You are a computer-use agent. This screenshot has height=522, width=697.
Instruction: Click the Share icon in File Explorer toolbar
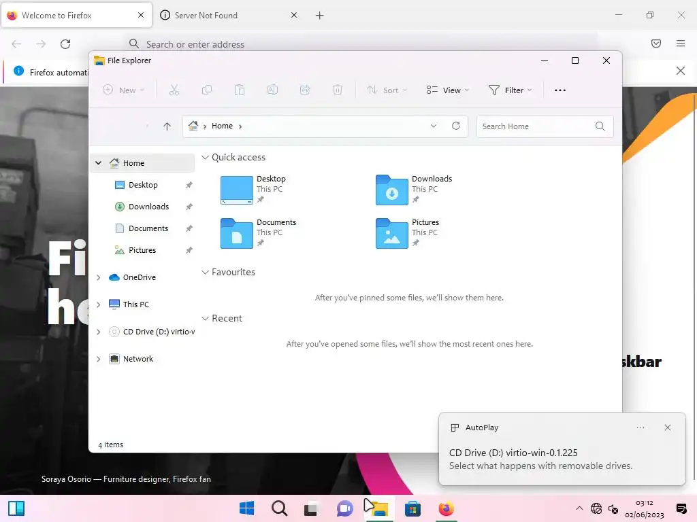click(305, 90)
